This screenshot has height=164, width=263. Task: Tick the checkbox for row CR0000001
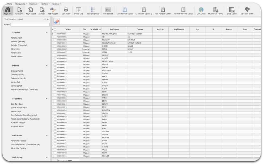(55, 34)
